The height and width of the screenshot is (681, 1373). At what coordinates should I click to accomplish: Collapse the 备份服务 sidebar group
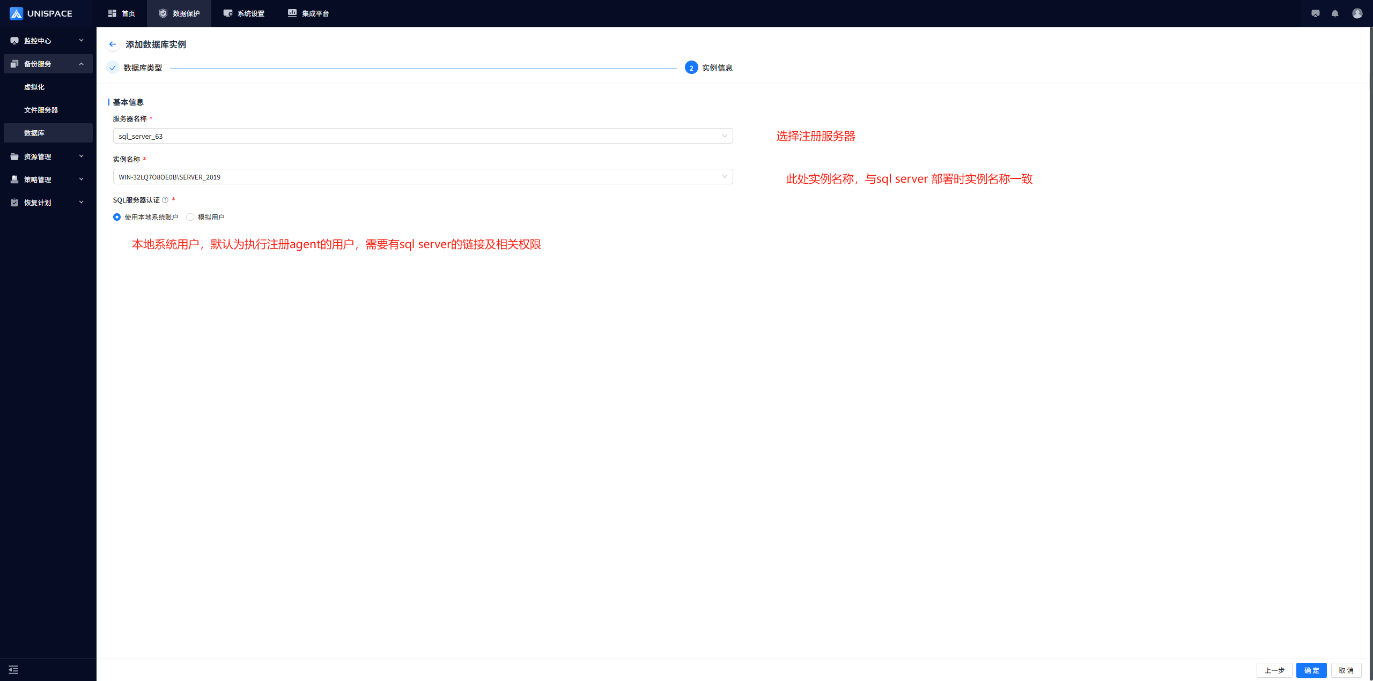[47, 64]
